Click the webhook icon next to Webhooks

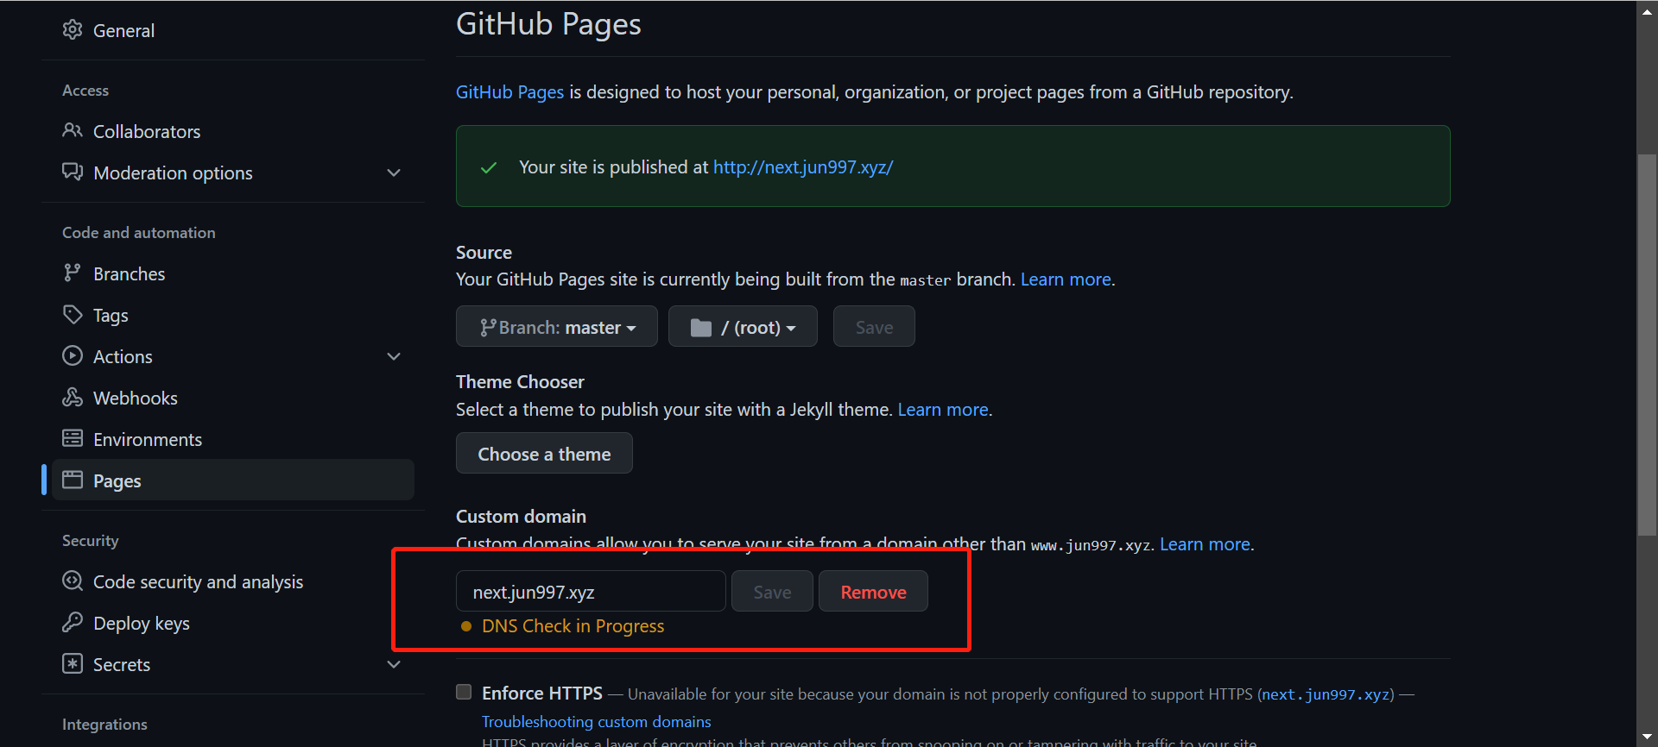click(x=73, y=397)
